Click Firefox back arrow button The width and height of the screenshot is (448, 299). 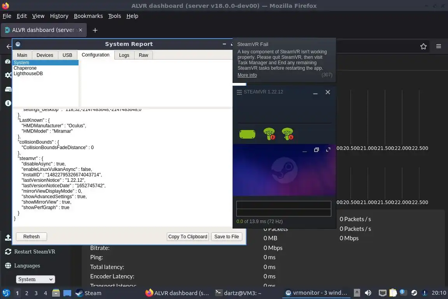[x=9, y=46]
